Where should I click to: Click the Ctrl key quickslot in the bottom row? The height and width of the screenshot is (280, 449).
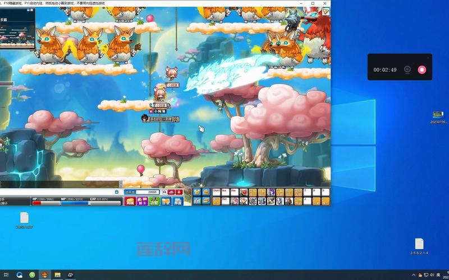216,201
